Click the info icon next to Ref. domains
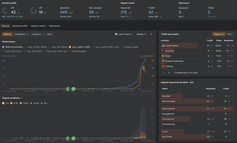The width and height of the screenshot is (237, 143). pos(102,8)
